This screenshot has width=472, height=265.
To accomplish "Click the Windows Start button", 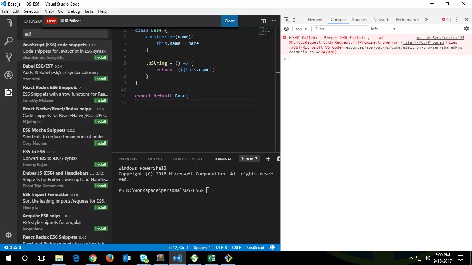I will click(x=8, y=258).
